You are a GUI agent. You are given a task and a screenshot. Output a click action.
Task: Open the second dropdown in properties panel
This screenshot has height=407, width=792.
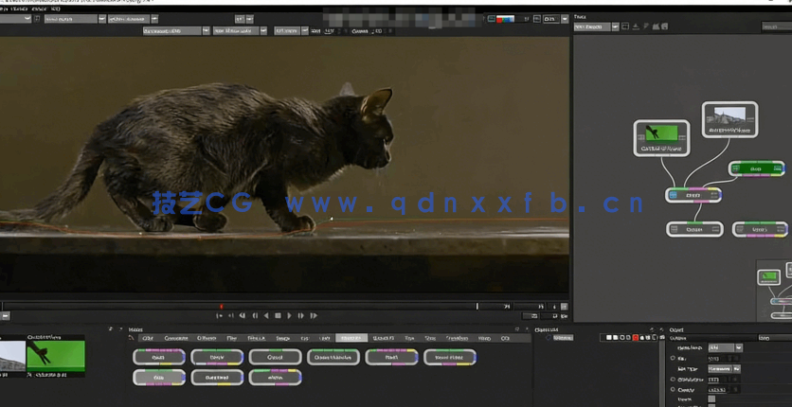click(x=725, y=369)
